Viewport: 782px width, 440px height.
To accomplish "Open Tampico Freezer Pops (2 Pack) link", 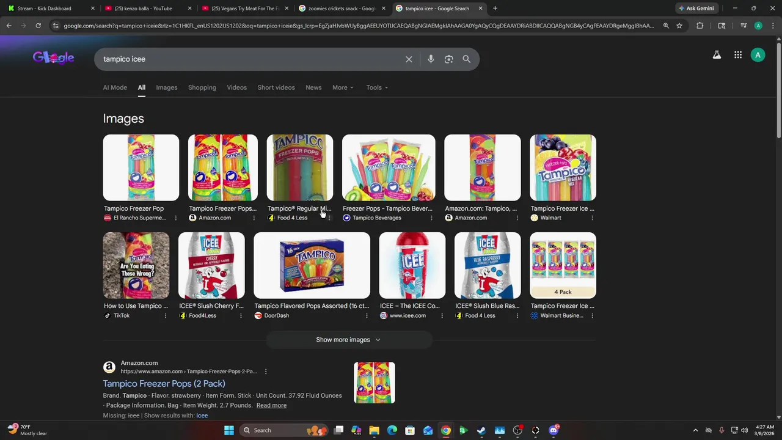I will (x=164, y=384).
